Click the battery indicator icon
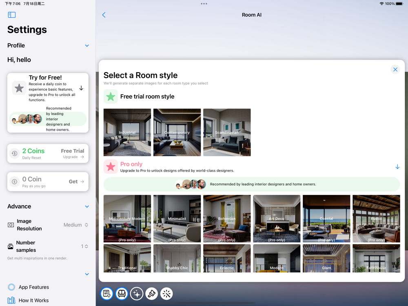The width and height of the screenshot is (408, 306). point(399,4)
